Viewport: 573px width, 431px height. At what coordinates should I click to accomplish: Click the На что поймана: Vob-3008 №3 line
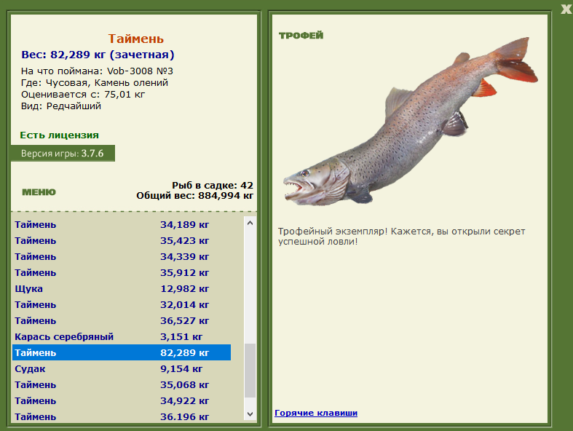click(x=97, y=71)
